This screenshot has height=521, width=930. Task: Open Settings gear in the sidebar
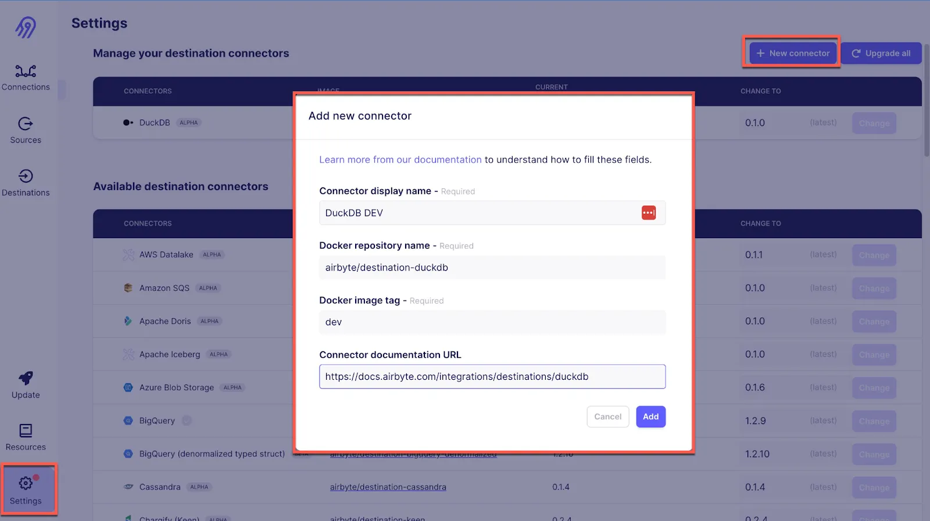(x=26, y=491)
